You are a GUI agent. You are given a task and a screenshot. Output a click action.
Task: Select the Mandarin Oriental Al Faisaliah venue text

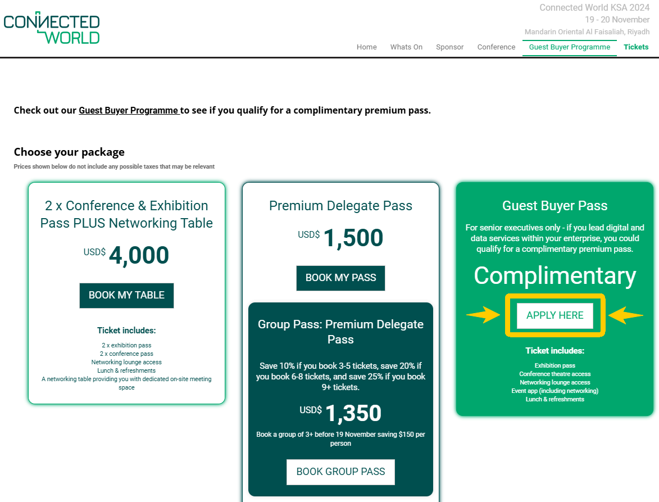pyautogui.click(x=587, y=32)
